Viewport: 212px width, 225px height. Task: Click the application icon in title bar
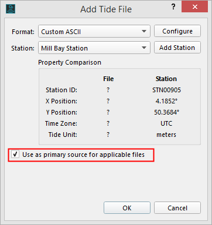pyautogui.click(x=11, y=9)
